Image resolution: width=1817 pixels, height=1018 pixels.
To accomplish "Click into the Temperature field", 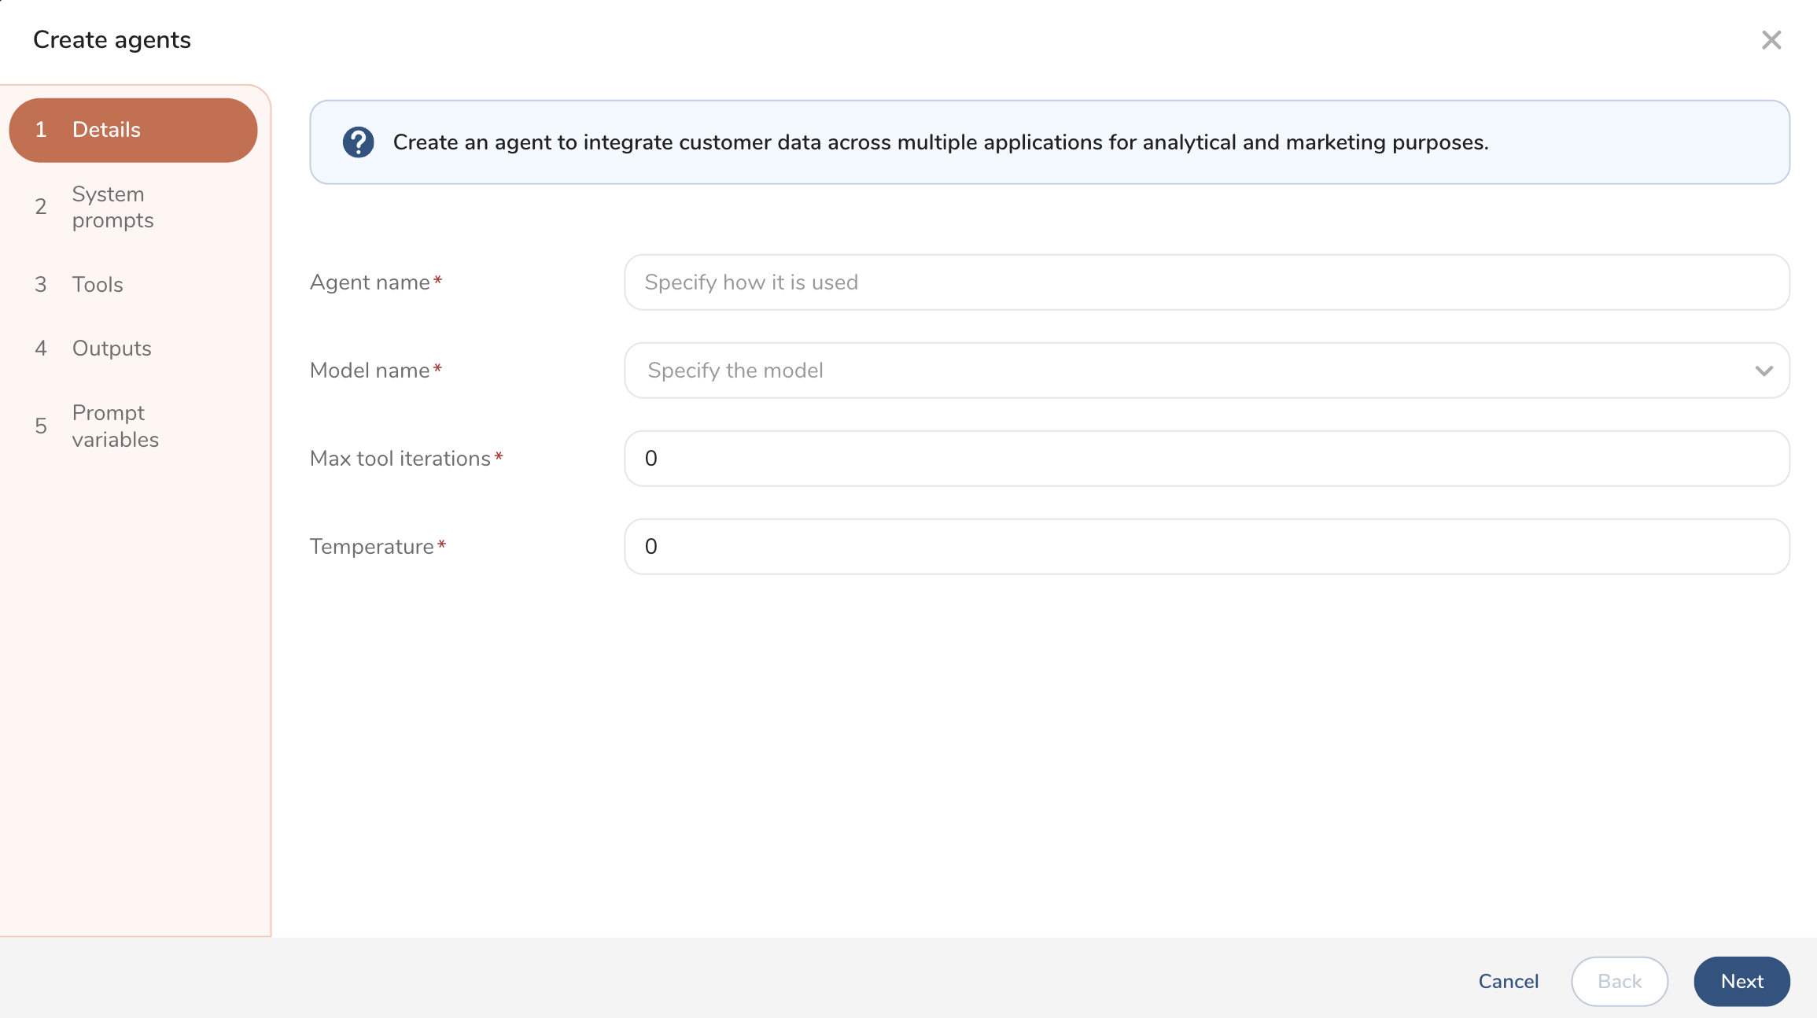I will pyautogui.click(x=1207, y=547).
